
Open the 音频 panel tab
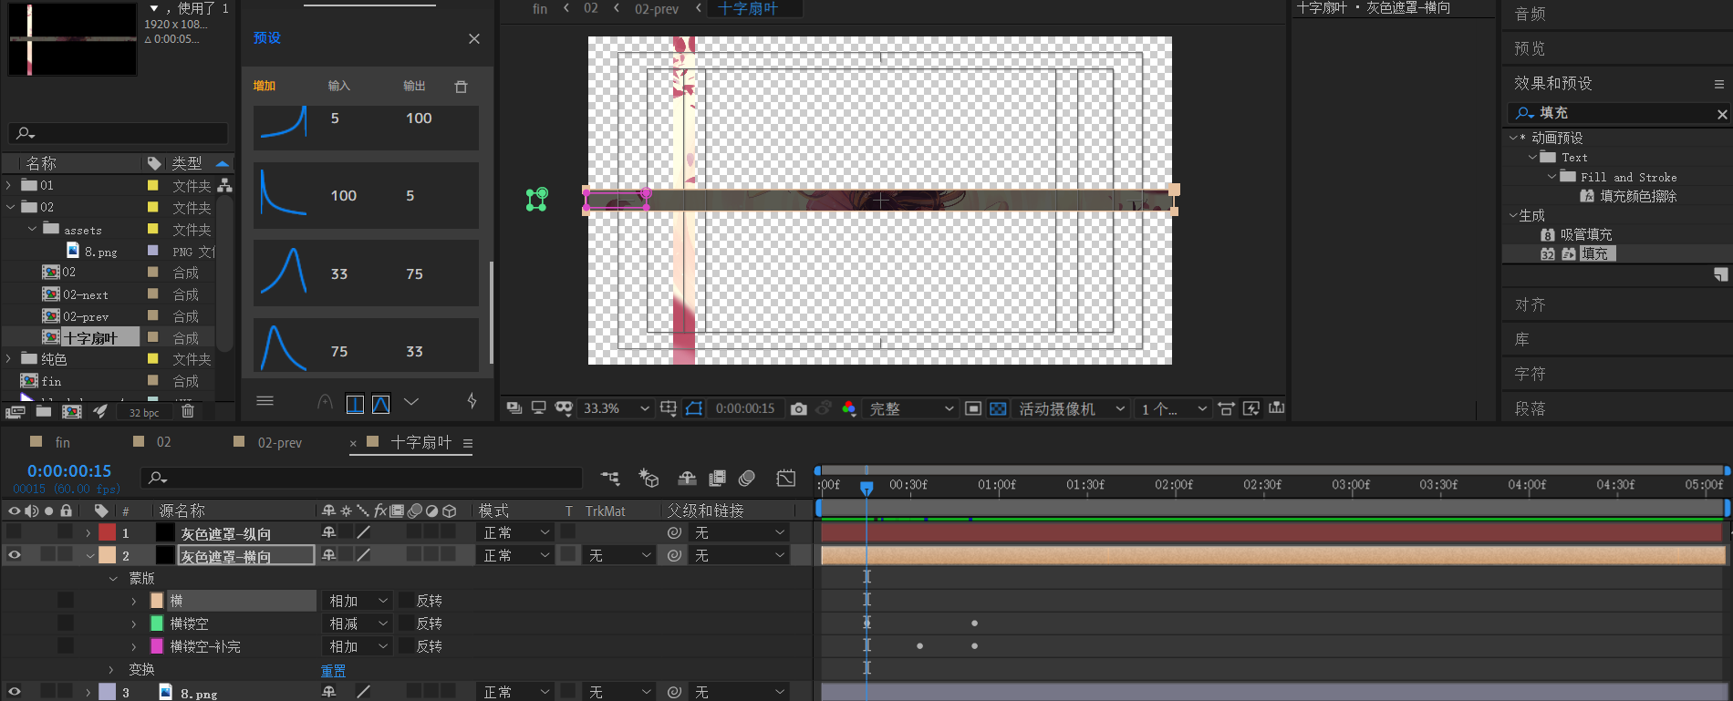click(1530, 14)
